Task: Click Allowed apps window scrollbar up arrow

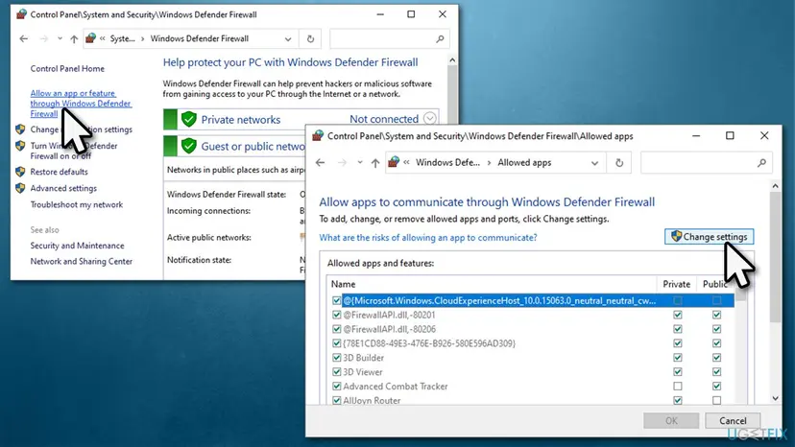Action: pyautogui.click(x=775, y=186)
